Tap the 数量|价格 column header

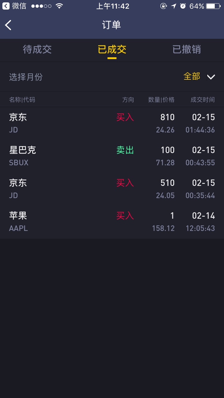[161, 100]
